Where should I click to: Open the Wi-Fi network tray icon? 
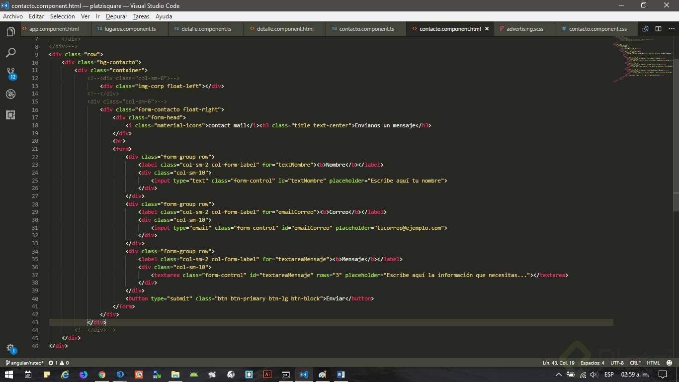(x=583, y=375)
